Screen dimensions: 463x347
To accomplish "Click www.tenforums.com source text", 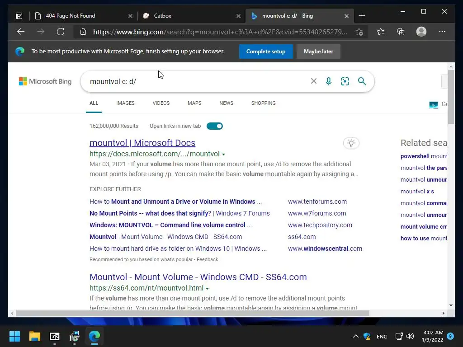I will coord(317,202).
